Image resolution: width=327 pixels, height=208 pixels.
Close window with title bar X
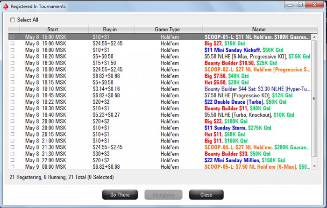[314, 5]
